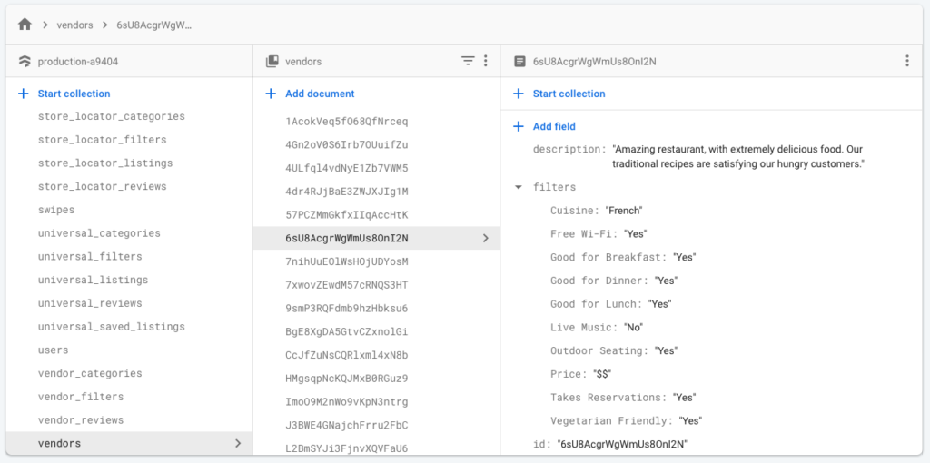The height and width of the screenshot is (463, 930).
Task: Open the vendors filter list icon
Action: tap(468, 61)
